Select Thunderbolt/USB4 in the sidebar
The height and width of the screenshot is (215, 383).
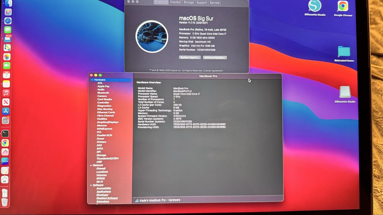click(108, 158)
